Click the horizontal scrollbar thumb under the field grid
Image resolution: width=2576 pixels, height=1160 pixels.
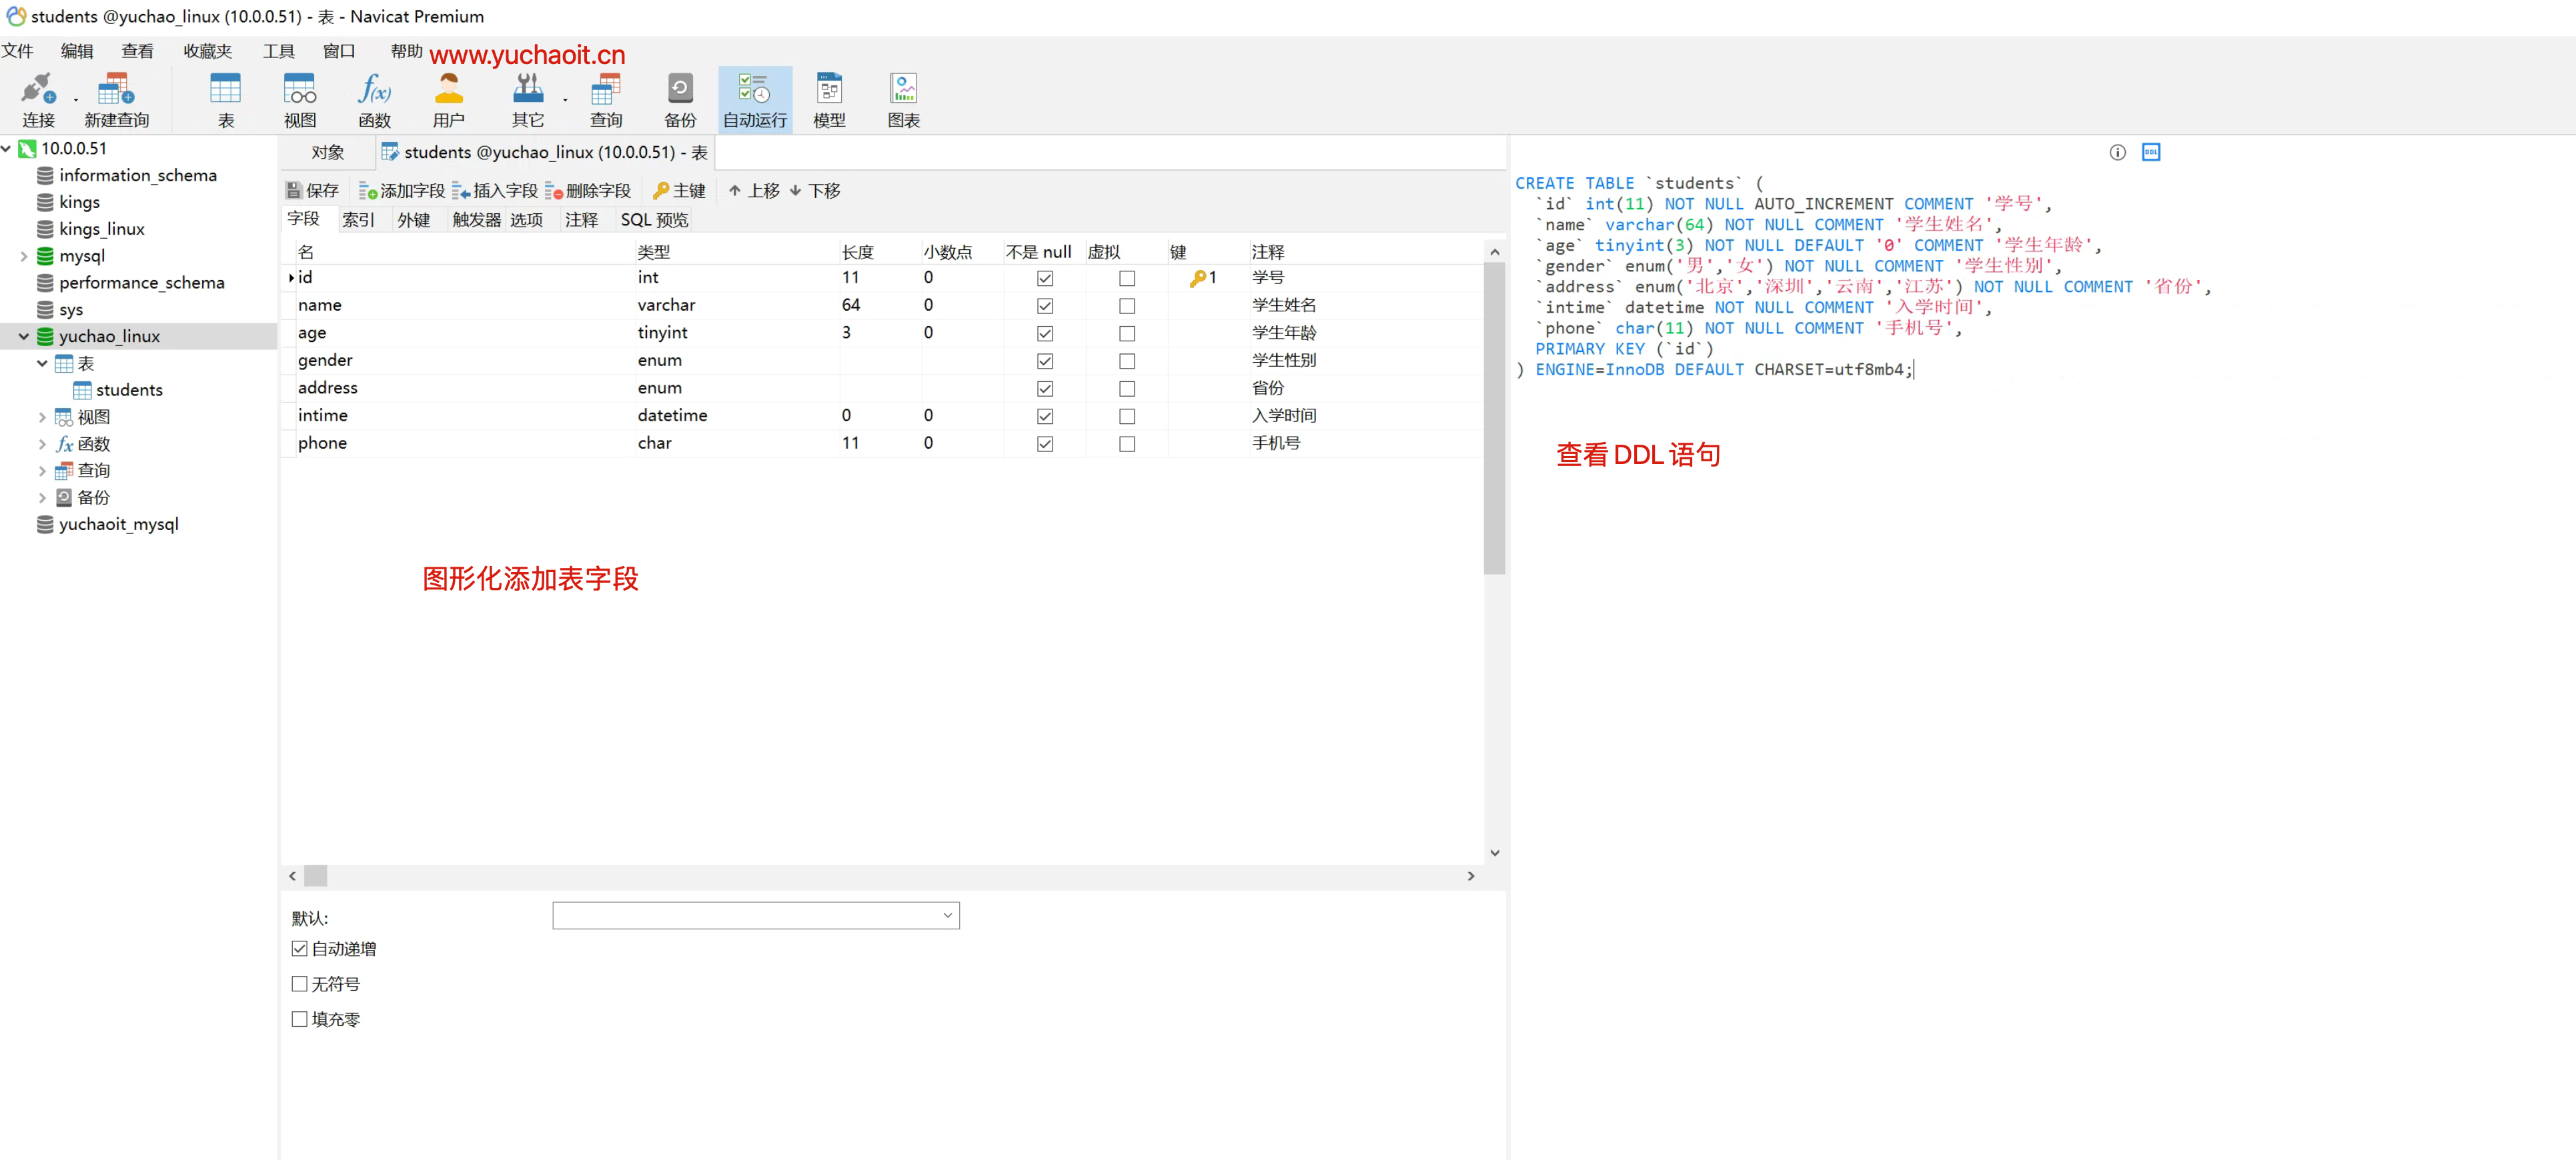pyautogui.click(x=315, y=876)
